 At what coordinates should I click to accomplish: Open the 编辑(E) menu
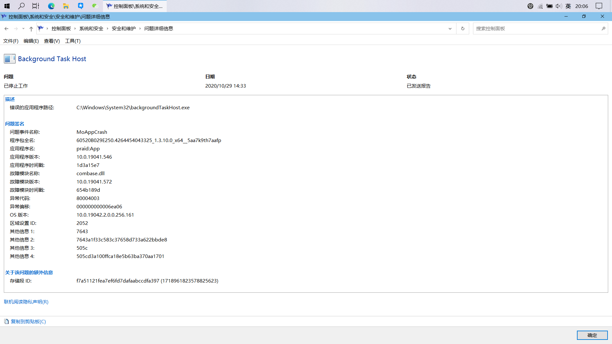(x=31, y=41)
